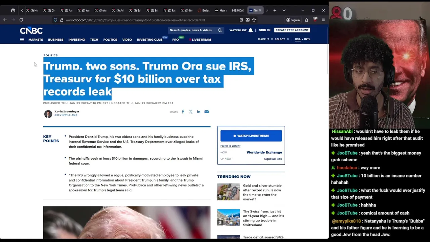Open browser extensions puzzle icon

tap(306, 20)
